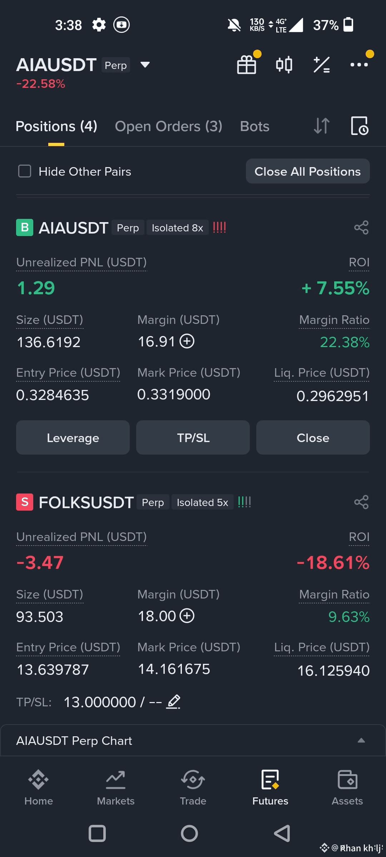Tap Close All Positions button

coord(308,171)
